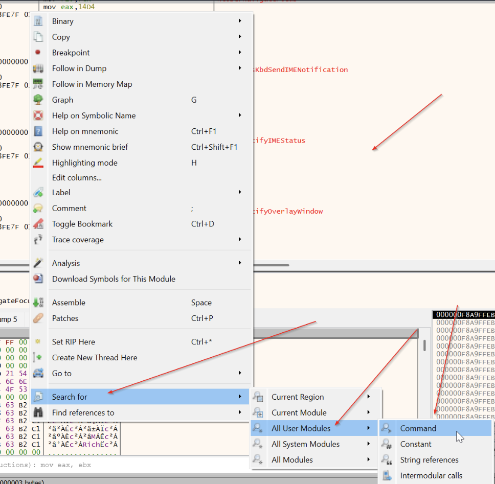Viewport: 495px width, 484px height.
Task: Click Download Symbols for This Module
Action: click(114, 279)
